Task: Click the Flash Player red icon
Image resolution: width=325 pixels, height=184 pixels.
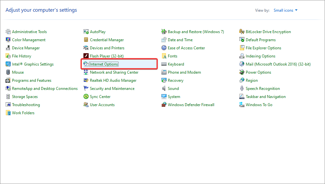Action: click(x=86, y=56)
